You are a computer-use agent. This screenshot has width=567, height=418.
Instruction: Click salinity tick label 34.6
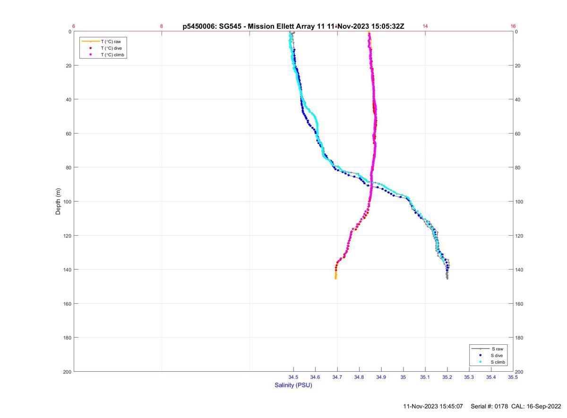tap(315, 377)
